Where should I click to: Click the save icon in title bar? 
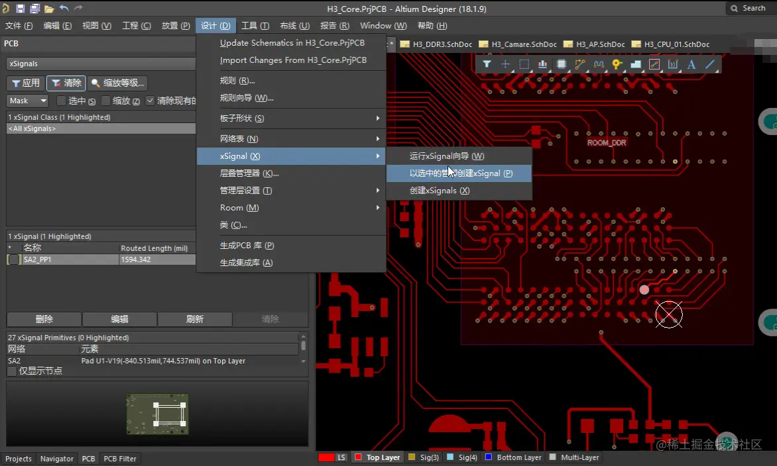21,9
